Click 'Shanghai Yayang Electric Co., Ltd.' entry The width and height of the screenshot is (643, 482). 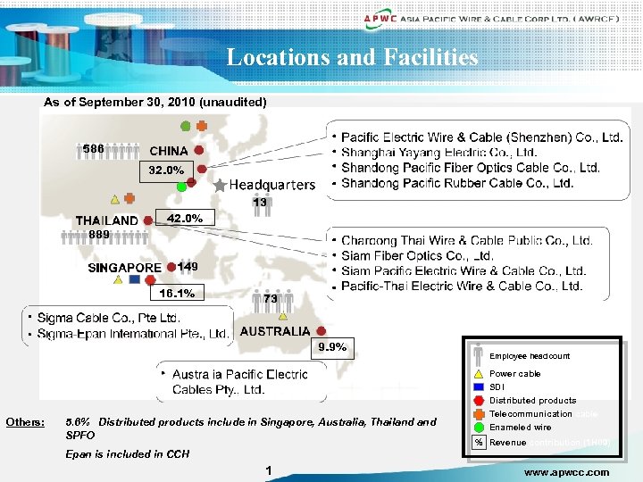[438, 153]
